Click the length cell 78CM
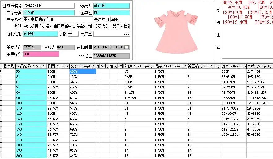The height and width of the screenshot is (159, 273). (83, 145)
